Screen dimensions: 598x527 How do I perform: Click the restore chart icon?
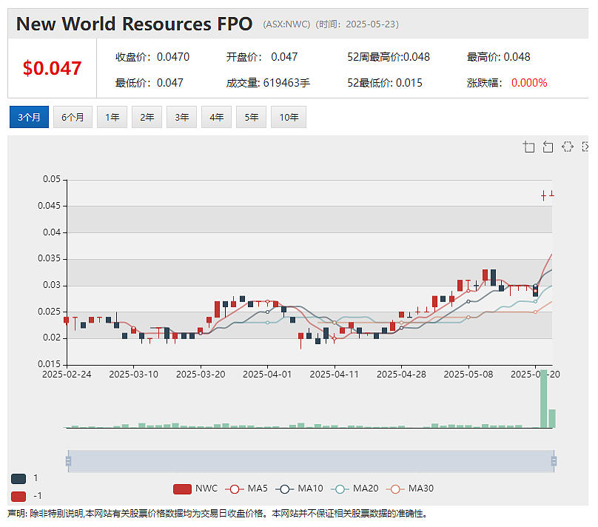coord(568,147)
